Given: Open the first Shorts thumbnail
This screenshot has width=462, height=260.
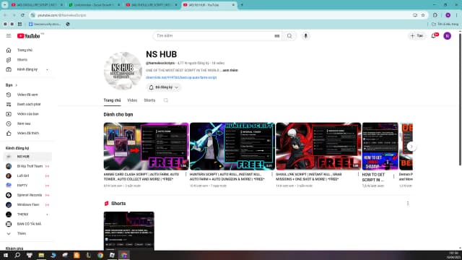Looking at the screenshot, I should click(x=128, y=231).
